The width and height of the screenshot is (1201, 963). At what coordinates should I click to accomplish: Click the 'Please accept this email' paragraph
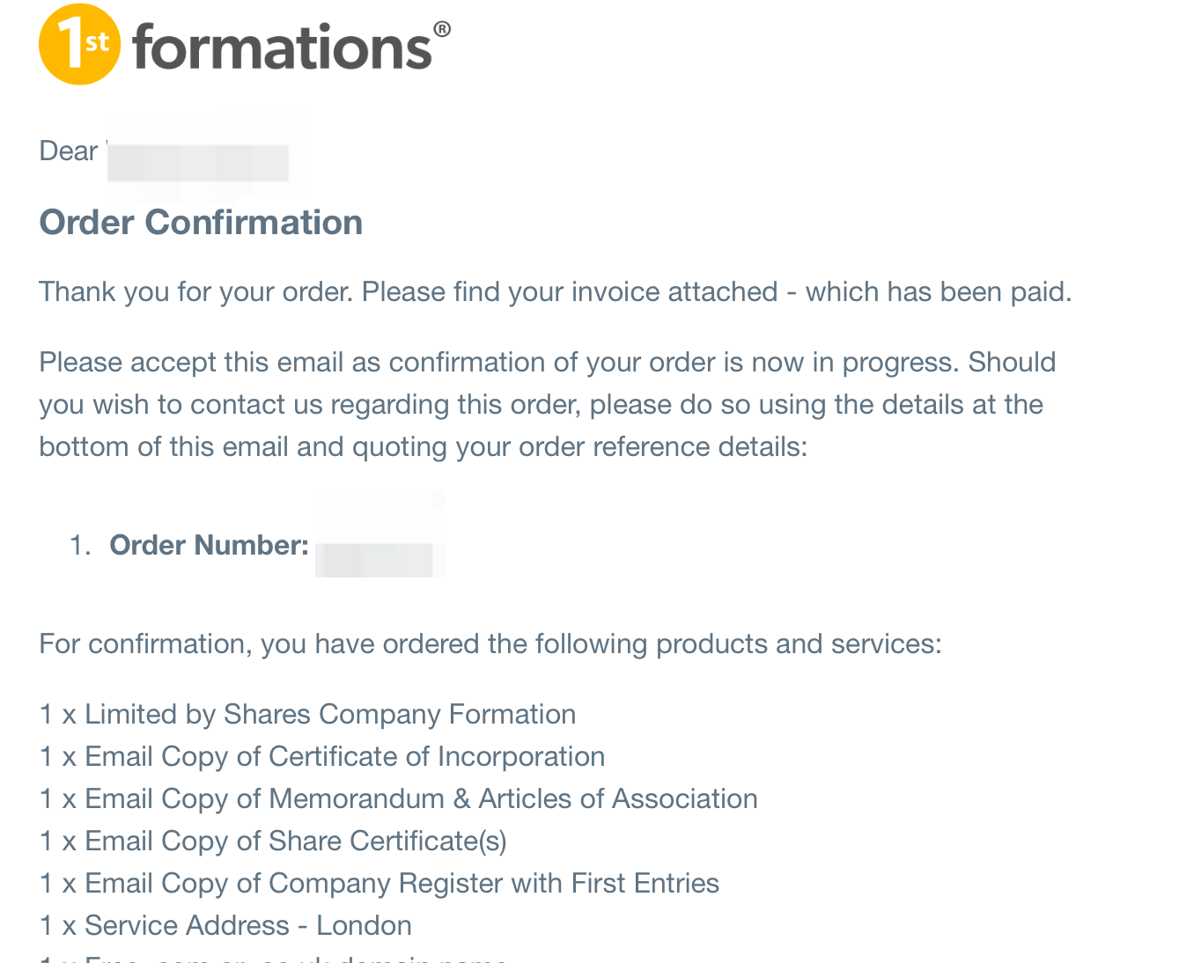click(x=548, y=404)
